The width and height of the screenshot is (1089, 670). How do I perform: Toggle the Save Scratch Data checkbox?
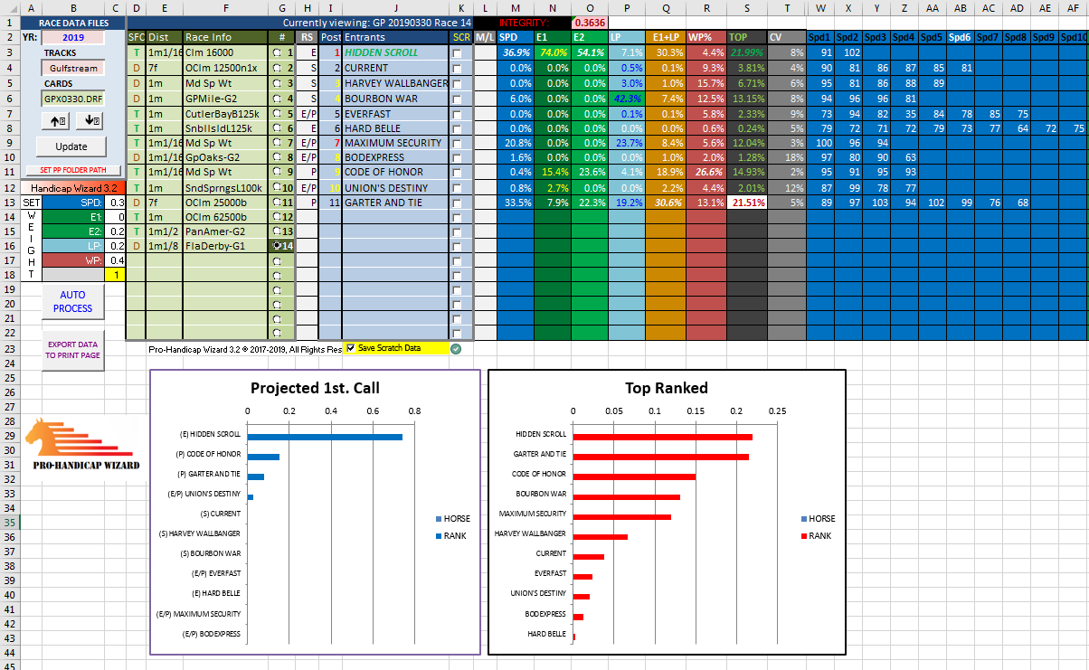coord(351,347)
